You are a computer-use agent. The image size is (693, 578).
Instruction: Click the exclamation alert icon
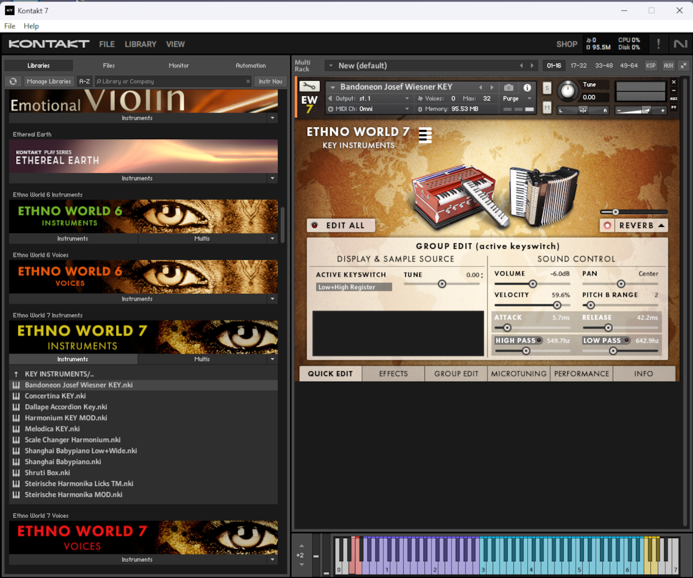[658, 44]
